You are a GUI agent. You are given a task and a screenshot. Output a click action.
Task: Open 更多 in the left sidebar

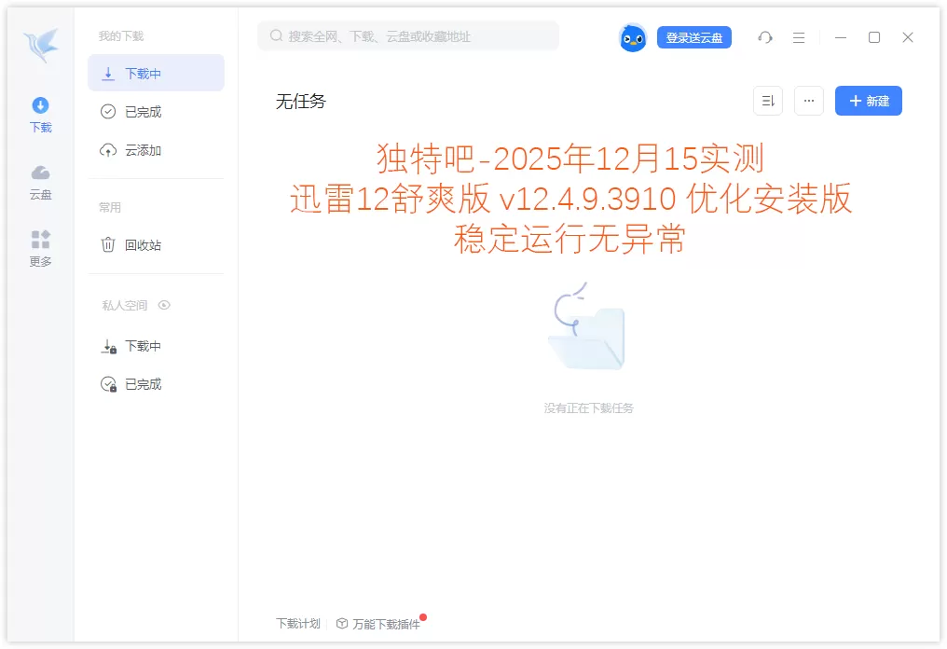[x=40, y=248]
